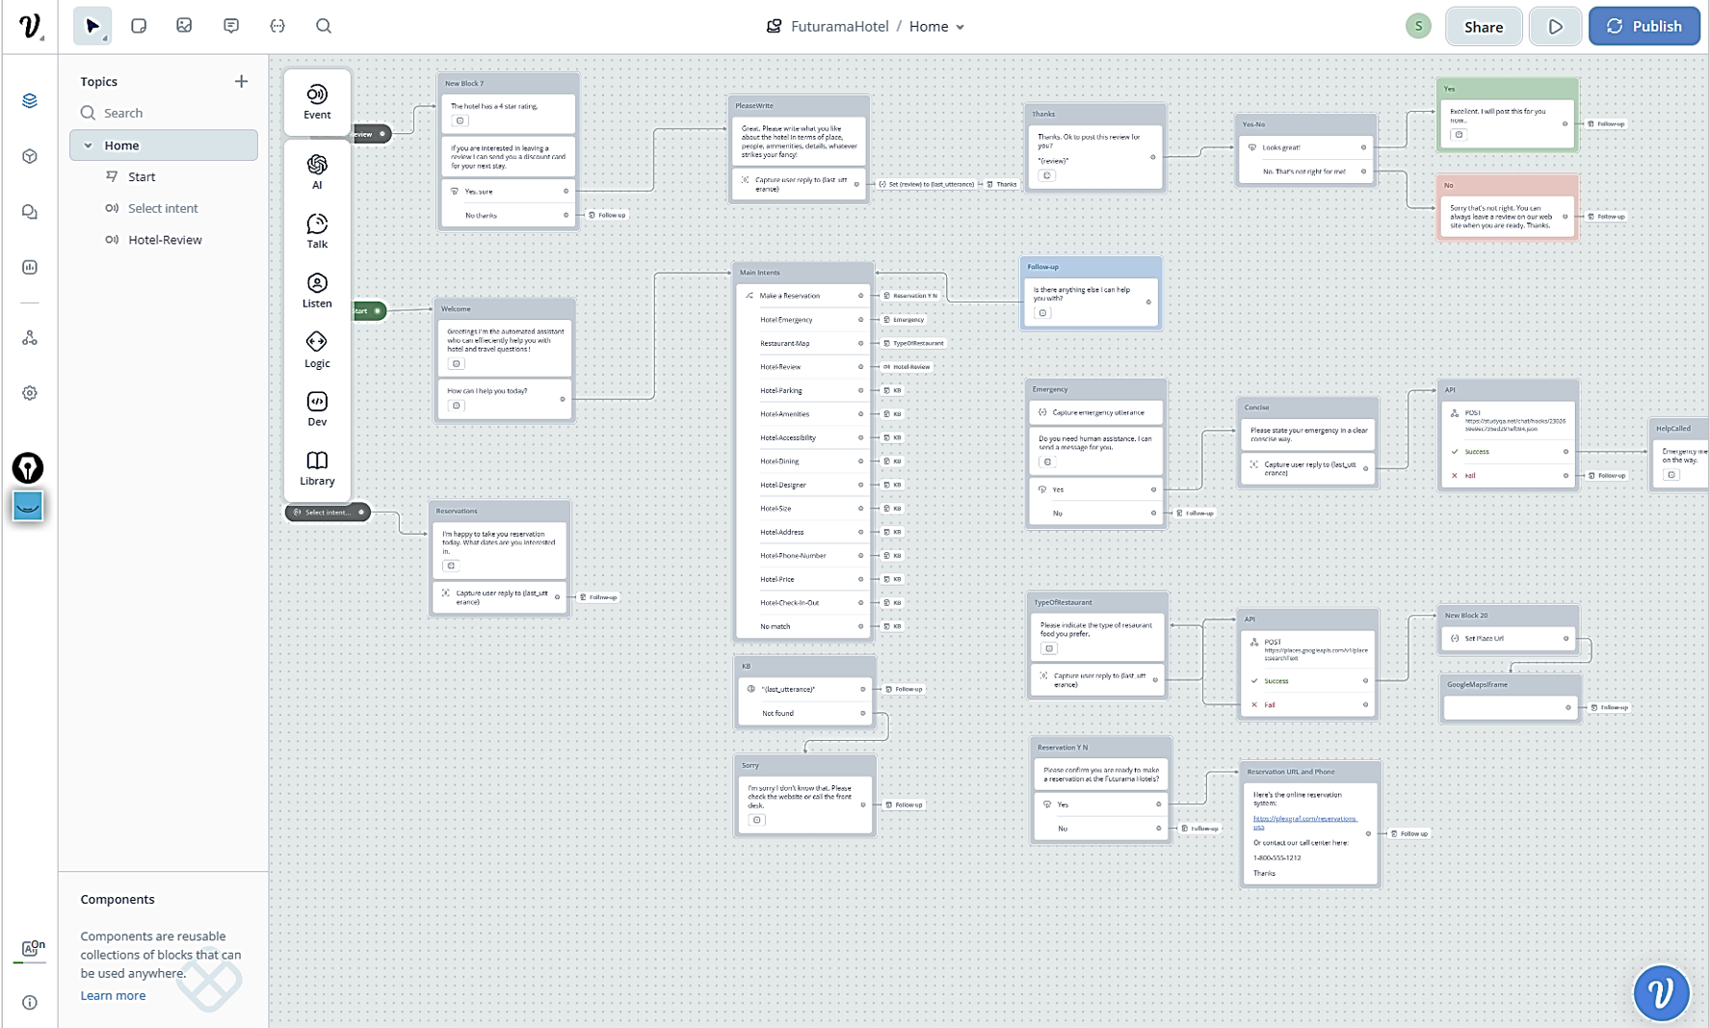Focus the Topics search field
1710x1028 pixels.
169,113
